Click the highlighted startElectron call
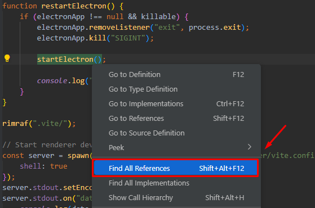 [69, 60]
